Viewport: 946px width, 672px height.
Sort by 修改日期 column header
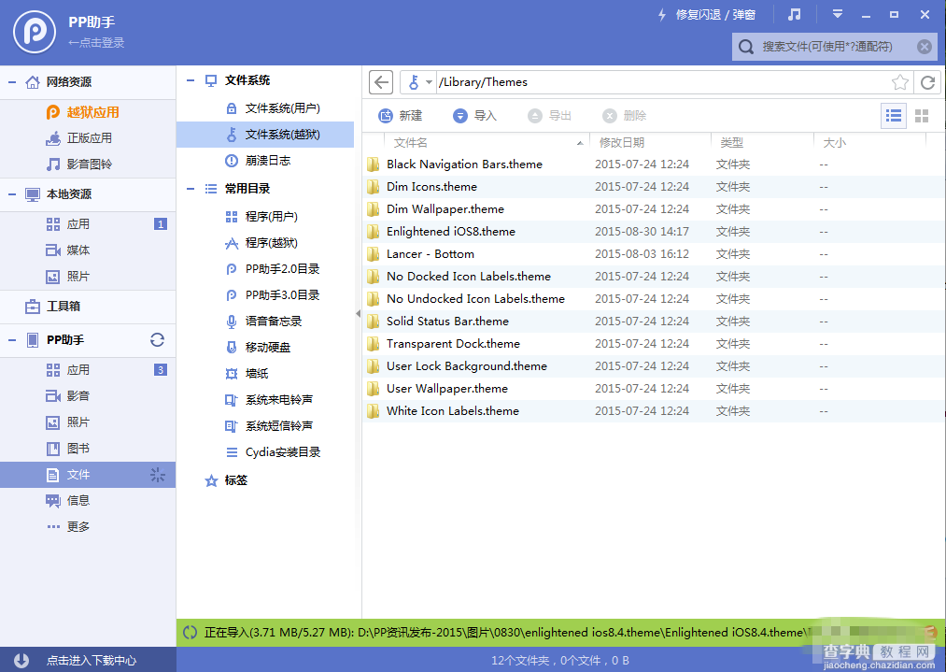[650, 142]
